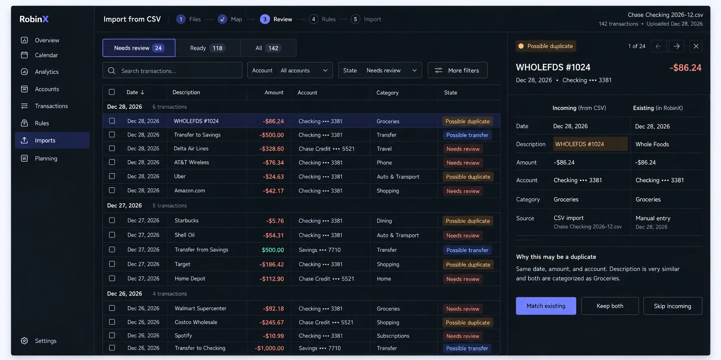Screen dimensions: 721x360
Task: Open More filters
Action: tap(458, 70)
